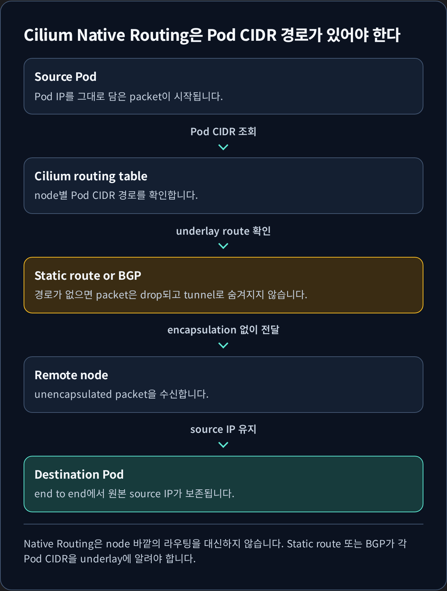
Task: Select the highlighted Static route or BGP card
Action: [223, 285]
